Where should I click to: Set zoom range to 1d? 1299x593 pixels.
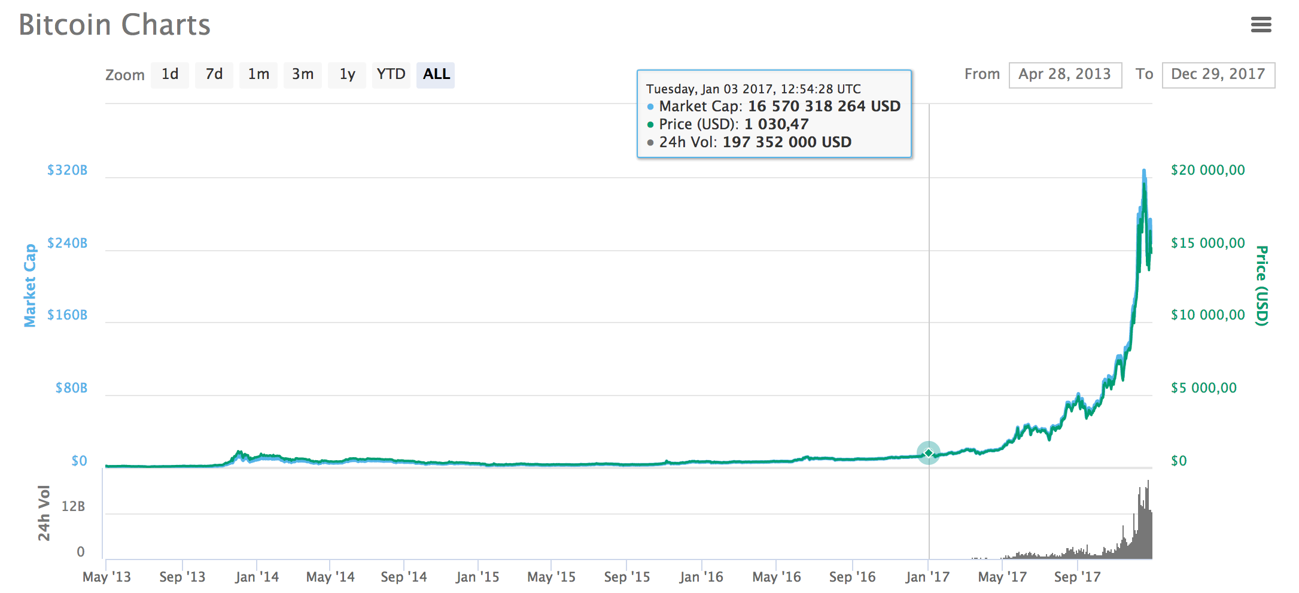tap(170, 75)
